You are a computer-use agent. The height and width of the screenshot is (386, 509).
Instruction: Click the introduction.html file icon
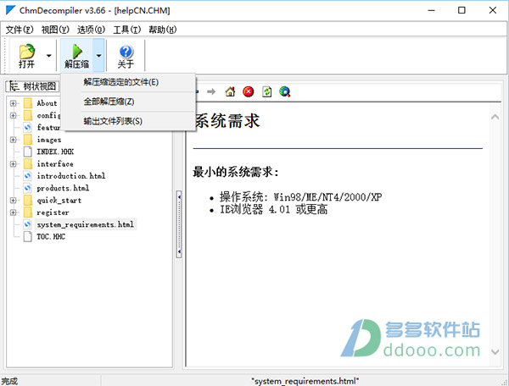click(28, 176)
